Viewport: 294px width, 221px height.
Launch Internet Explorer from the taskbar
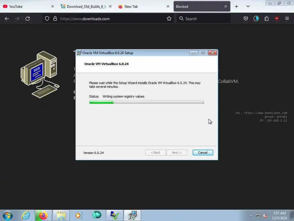26,215
